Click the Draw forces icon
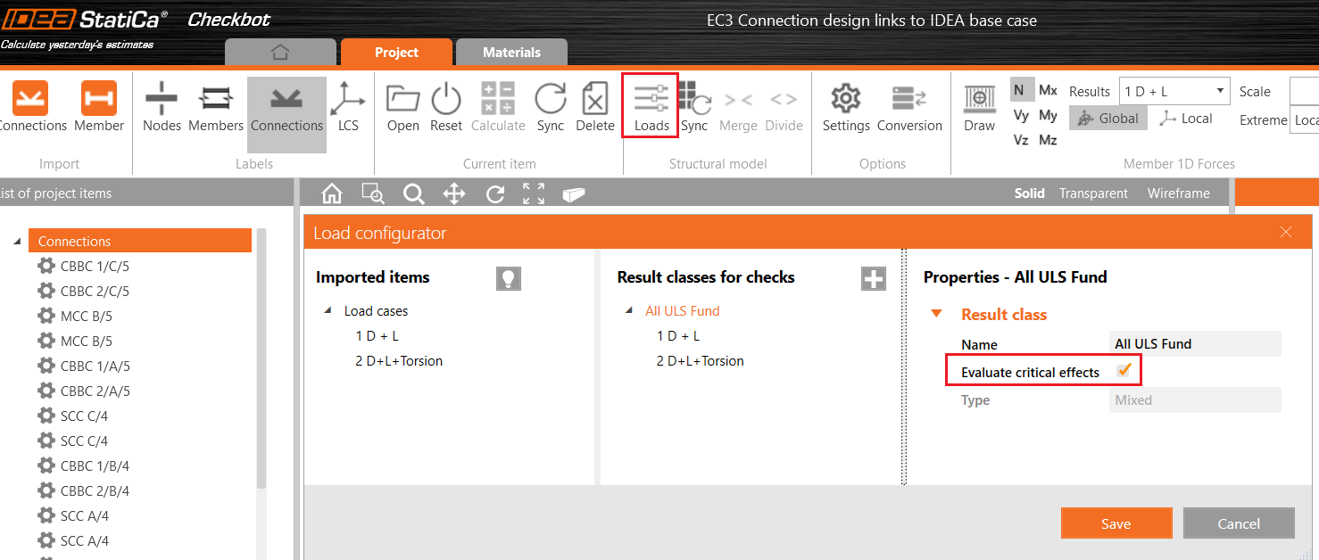The height and width of the screenshot is (560, 1319). click(x=979, y=107)
